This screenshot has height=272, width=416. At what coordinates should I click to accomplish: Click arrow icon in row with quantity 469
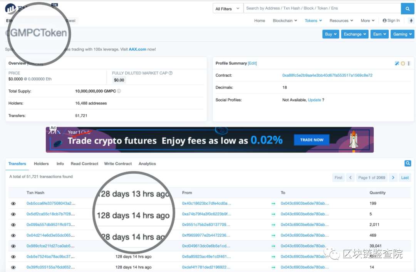click(273, 235)
